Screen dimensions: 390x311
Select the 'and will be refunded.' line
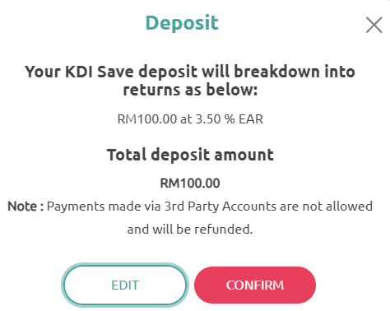tap(190, 230)
